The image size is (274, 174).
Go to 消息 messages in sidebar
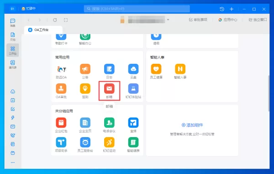[x=13, y=23]
